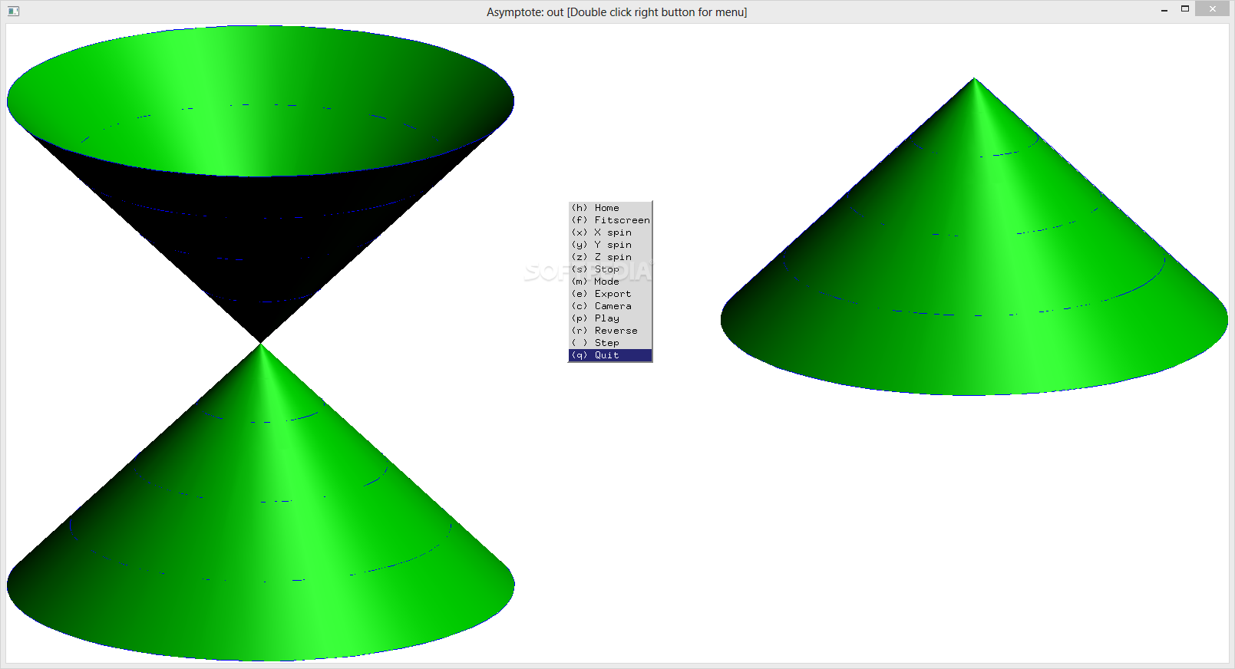This screenshot has width=1235, height=669.
Task: Choose Mode menu entry
Action: (x=610, y=282)
